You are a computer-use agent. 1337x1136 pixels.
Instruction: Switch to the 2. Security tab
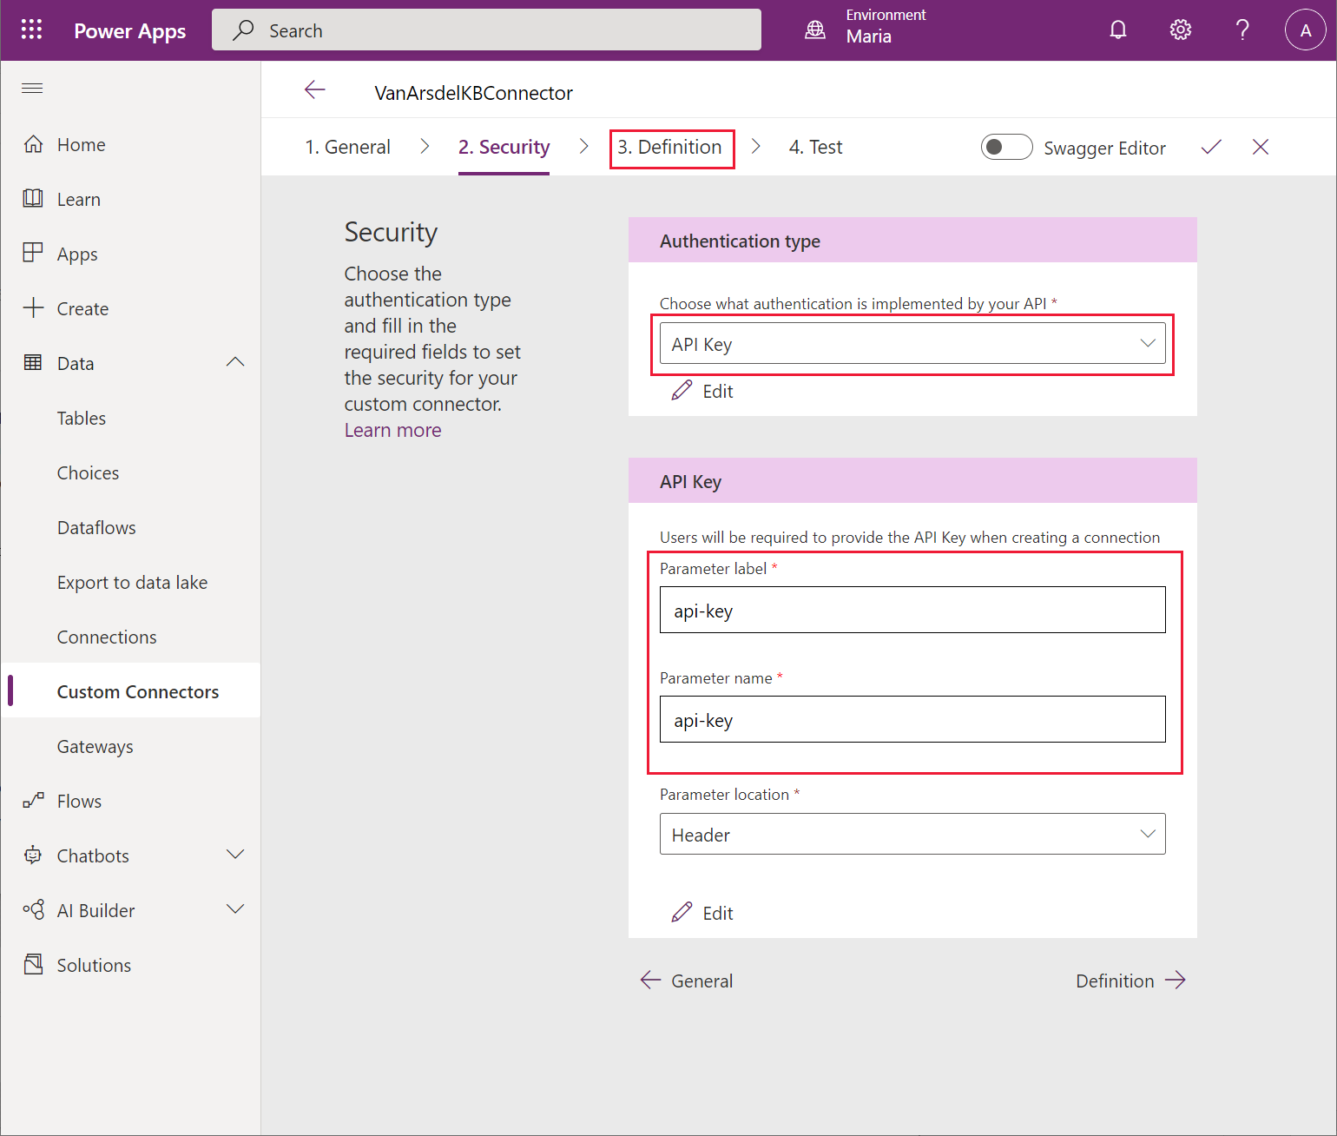pos(504,148)
